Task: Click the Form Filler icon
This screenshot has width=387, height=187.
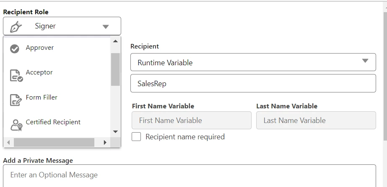Action: coord(16,100)
